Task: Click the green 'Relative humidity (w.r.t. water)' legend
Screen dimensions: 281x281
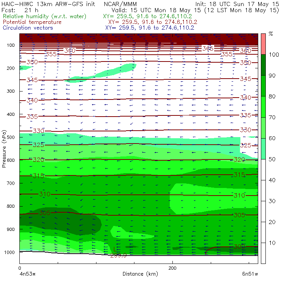Action: [x=45, y=16]
